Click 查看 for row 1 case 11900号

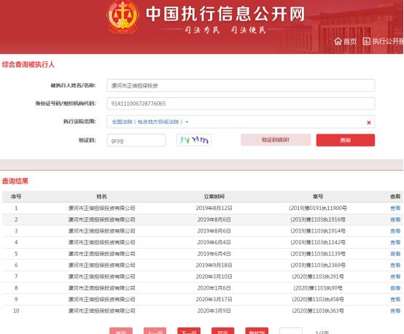395,209
